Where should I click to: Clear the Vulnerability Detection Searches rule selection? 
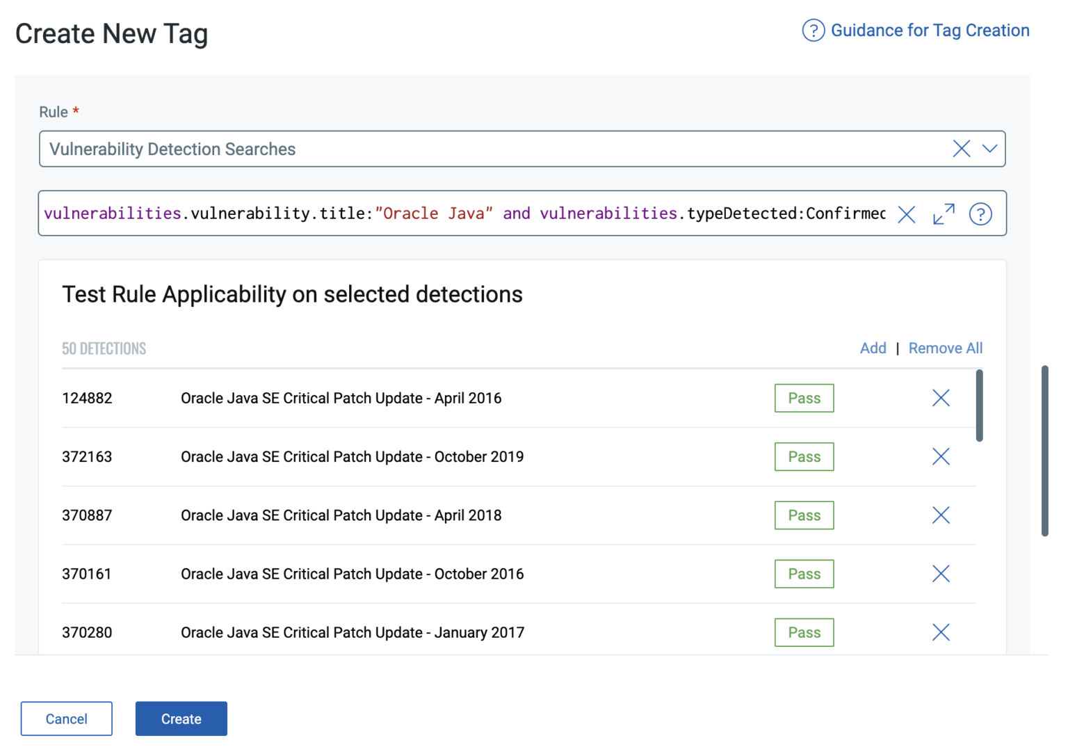point(962,148)
